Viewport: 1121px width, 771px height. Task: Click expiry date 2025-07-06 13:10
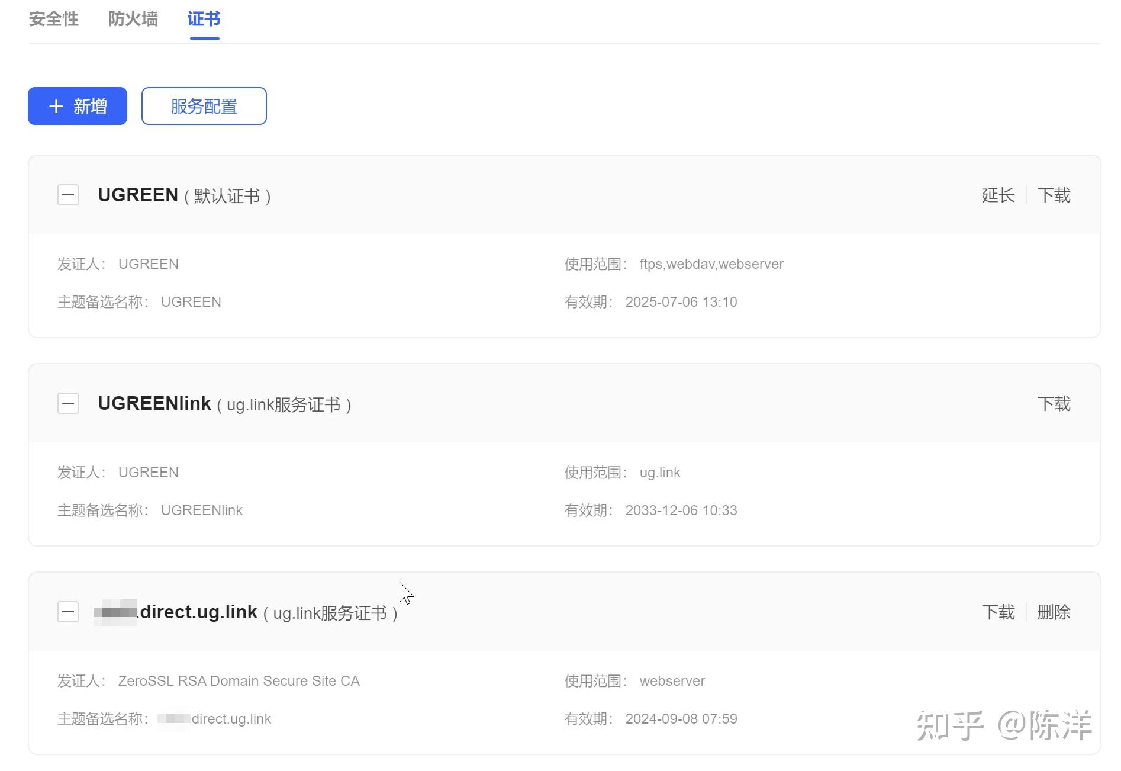pos(681,302)
